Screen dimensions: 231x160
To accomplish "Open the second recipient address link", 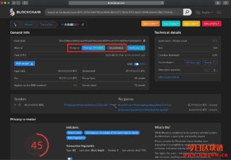I will click(x=143, y=110).
